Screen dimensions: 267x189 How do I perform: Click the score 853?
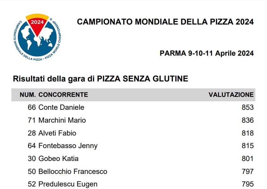coord(247,108)
